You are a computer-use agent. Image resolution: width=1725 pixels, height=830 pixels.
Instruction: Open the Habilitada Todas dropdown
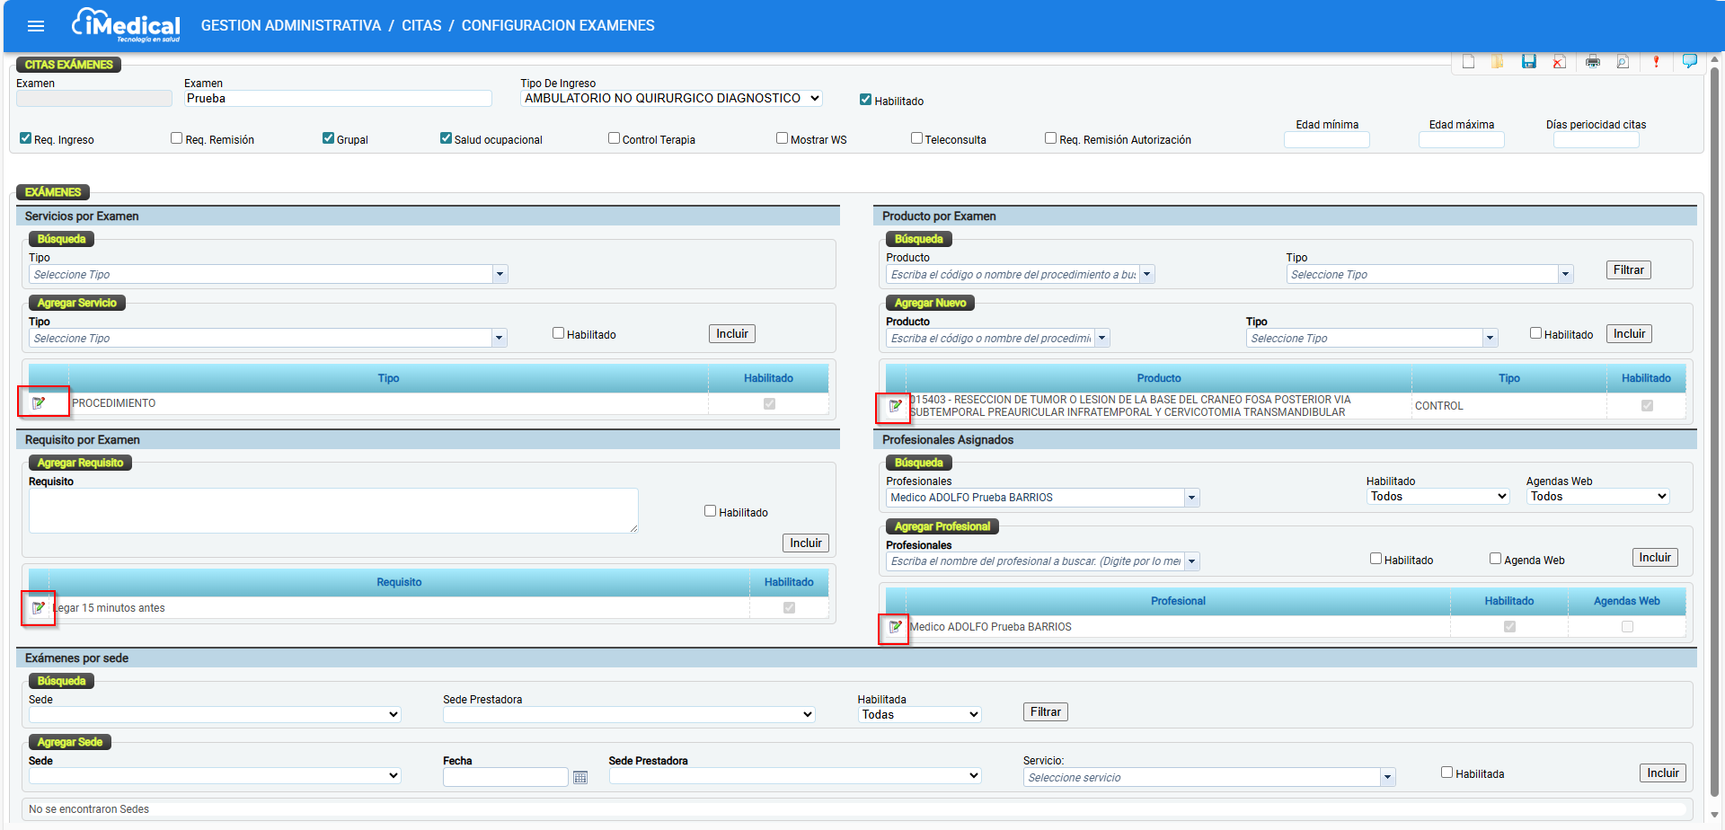(919, 715)
